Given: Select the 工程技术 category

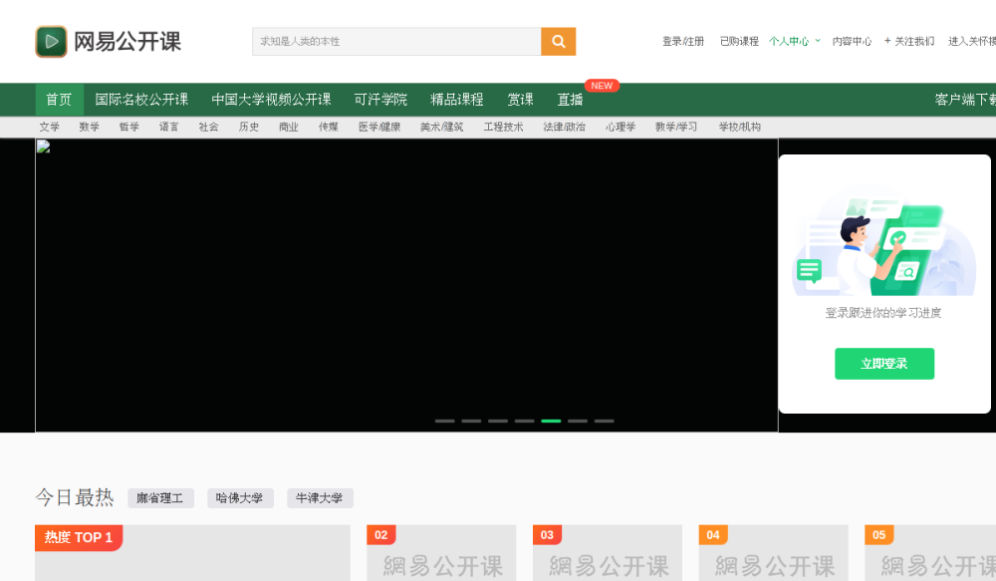Looking at the screenshot, I should [x=503, y=128].
